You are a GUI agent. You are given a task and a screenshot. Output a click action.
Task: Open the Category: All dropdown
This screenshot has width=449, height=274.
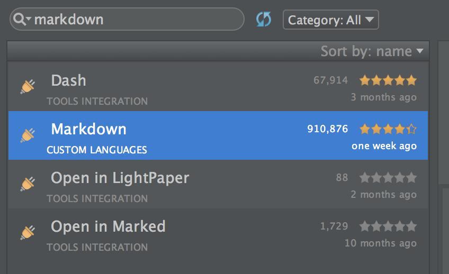331,20
